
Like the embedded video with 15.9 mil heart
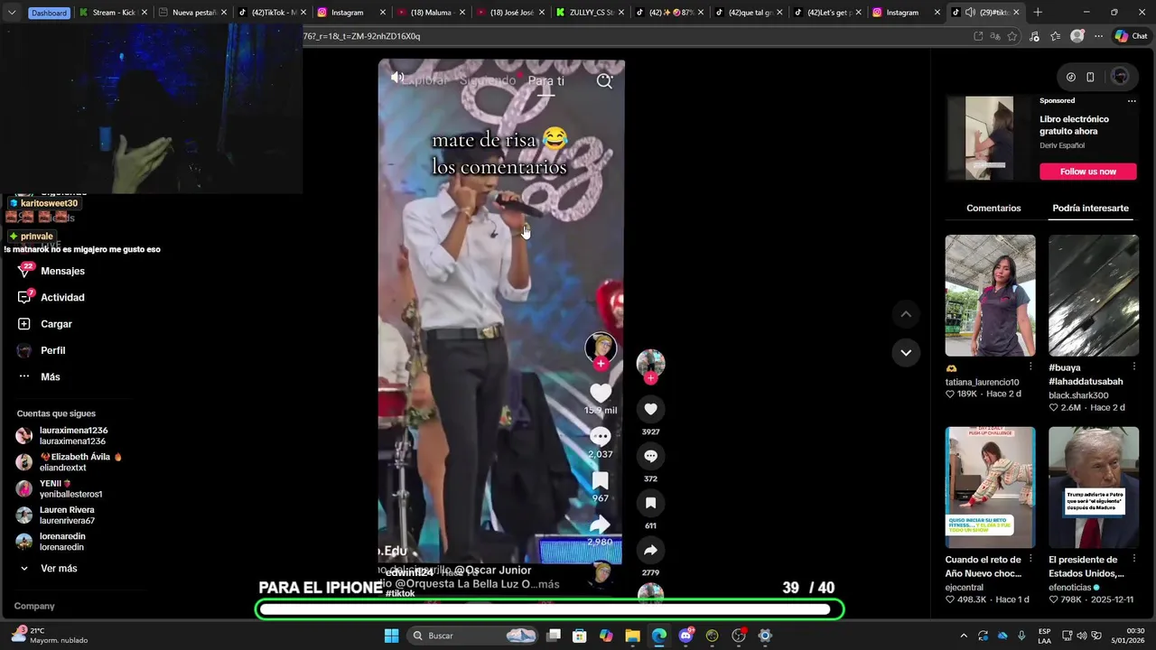[x=601, y=393]
